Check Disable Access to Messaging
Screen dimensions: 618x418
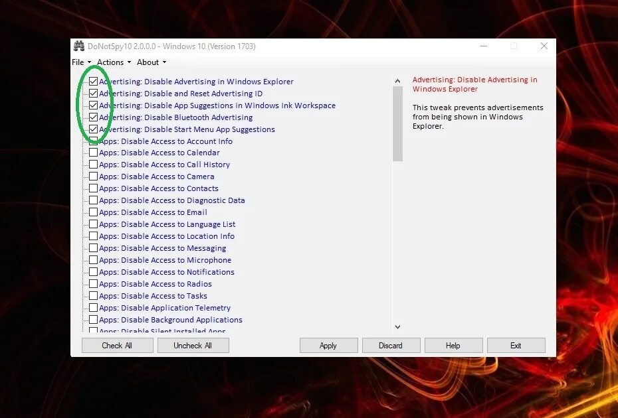pyautogui.click(x=94, y=248)
